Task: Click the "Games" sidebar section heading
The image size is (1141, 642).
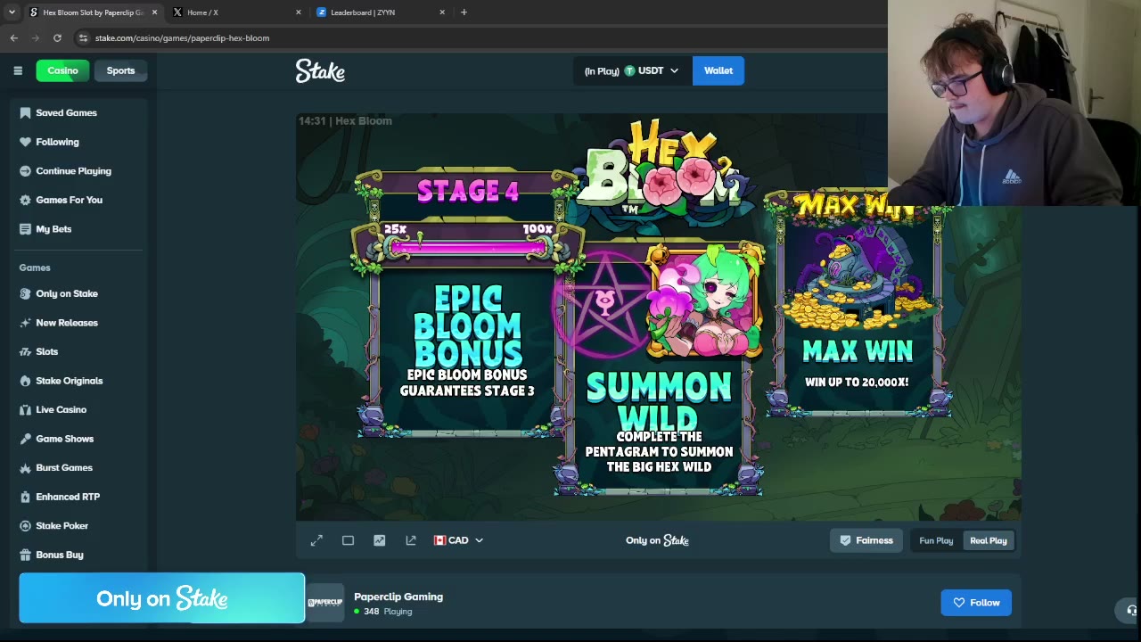Action: (x=35, y=267)
